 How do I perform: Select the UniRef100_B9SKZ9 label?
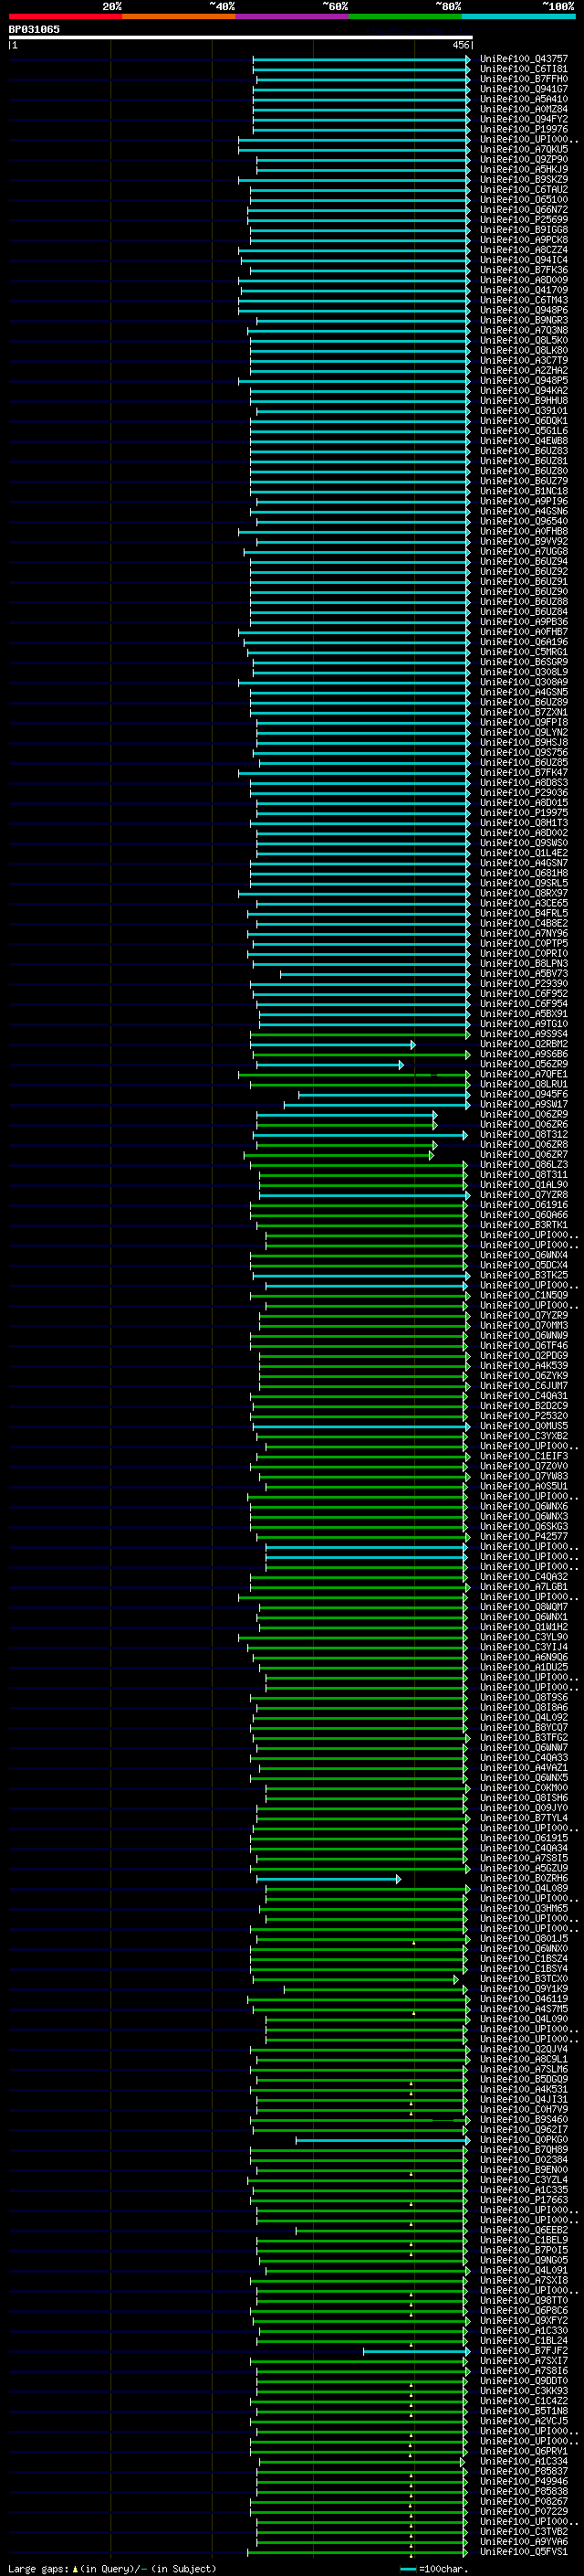point(524,179)
